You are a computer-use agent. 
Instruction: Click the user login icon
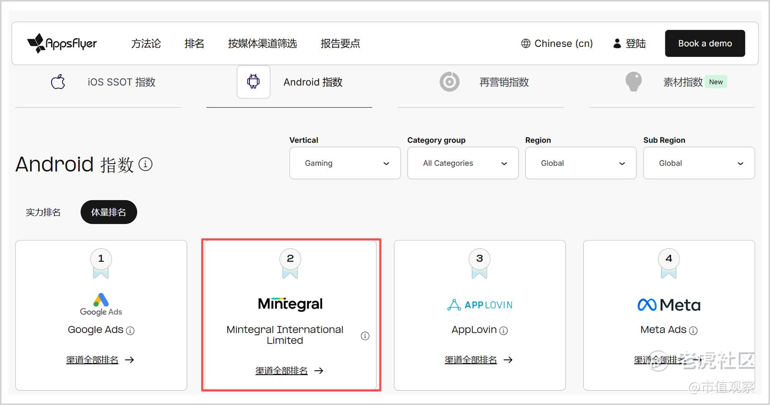(x=617, y=43)
